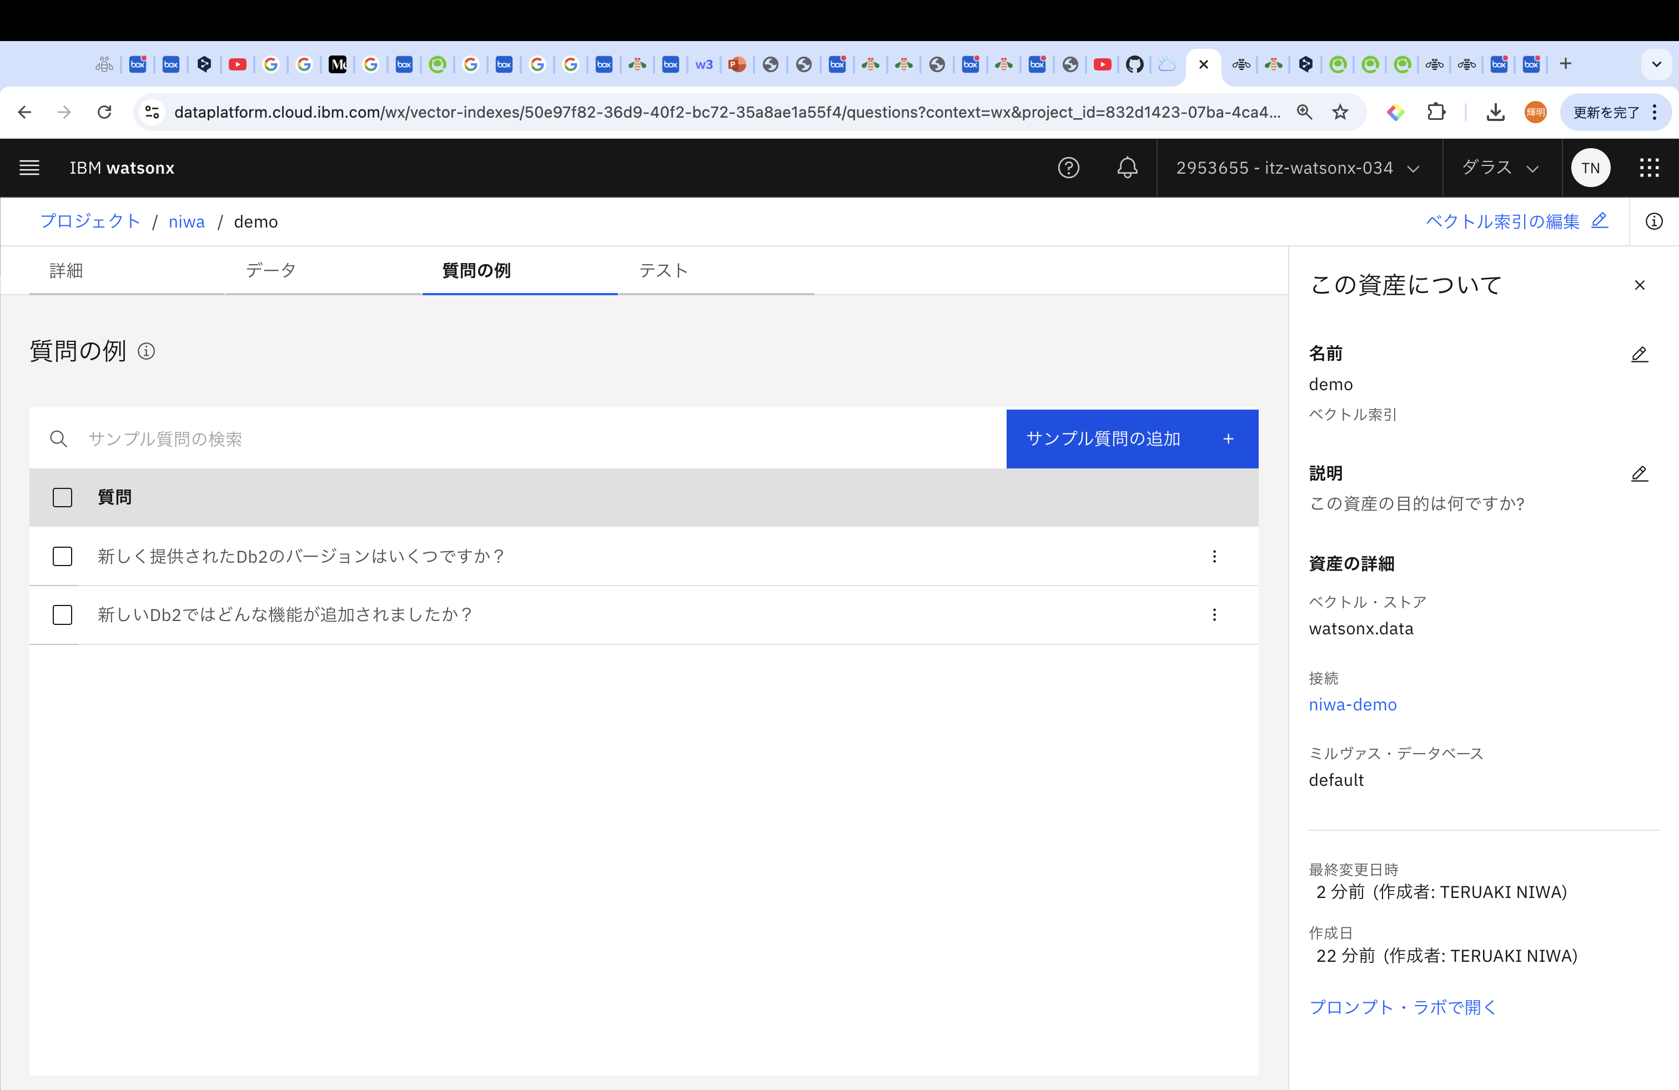The width and height of the screenshot is (1679, 1090).
Task: Check the 新しく提供されたDb2 question checkbox
Action: tap(63, 556)
